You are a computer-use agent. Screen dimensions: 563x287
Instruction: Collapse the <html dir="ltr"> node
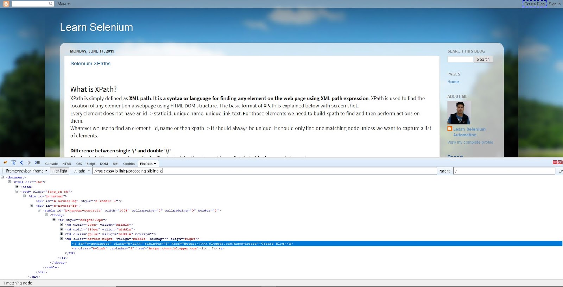click(x=10, y=182)
